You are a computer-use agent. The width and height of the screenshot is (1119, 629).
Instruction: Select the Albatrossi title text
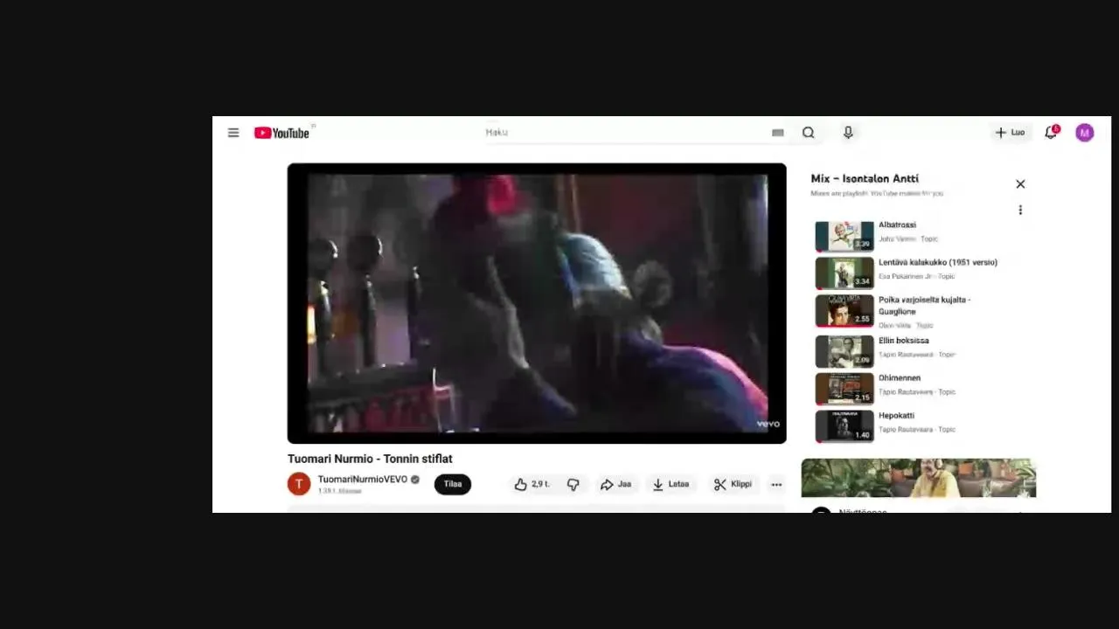click(897, 225)
